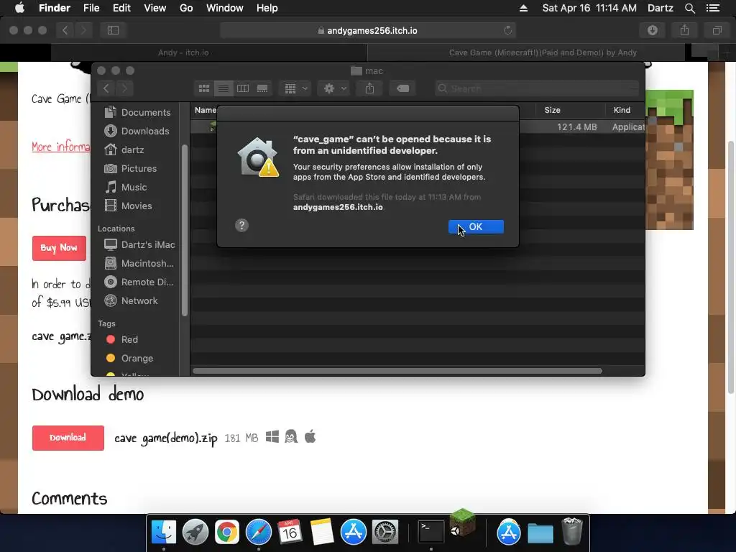The image size is (736, 552).
Task: Click the Finder edit tags button
Action: click(x=402, y=88)
